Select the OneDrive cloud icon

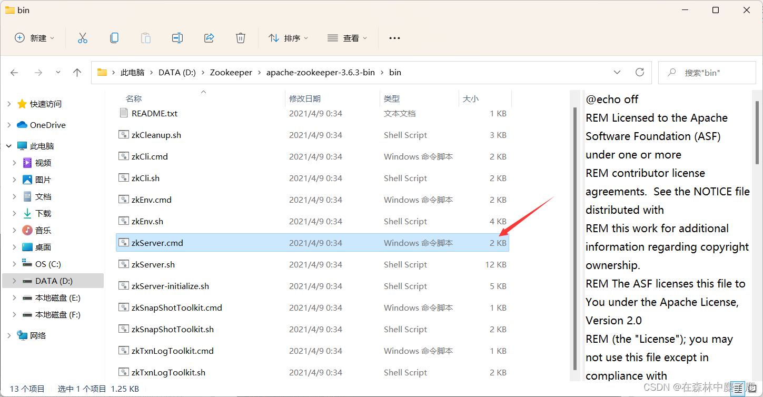tap(22, 125)
